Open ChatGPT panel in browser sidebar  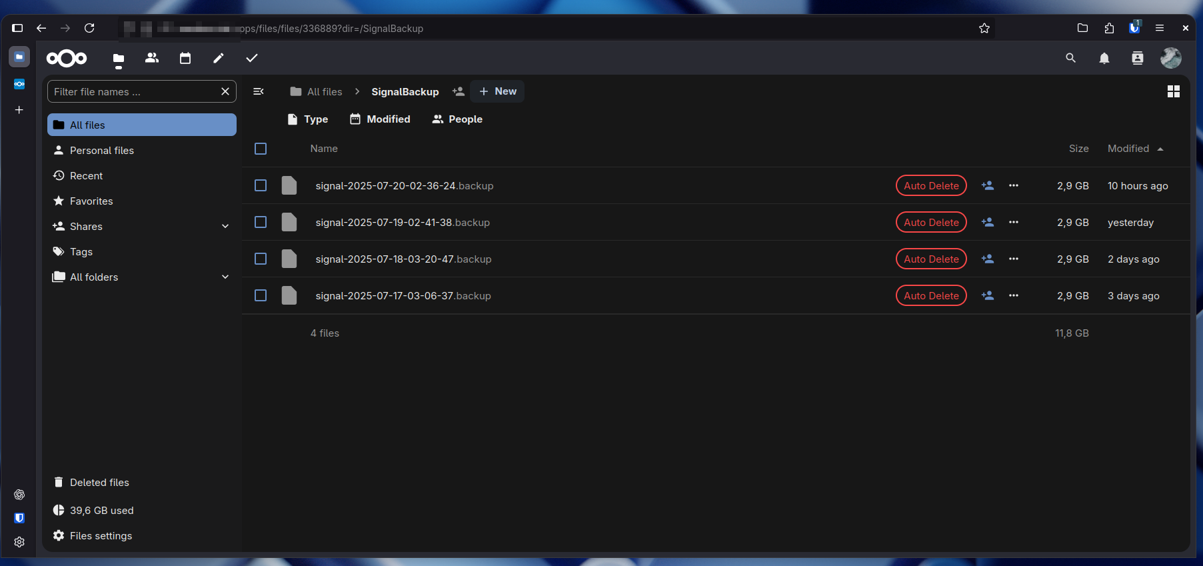pyautogui.click(x=19, y=495)
